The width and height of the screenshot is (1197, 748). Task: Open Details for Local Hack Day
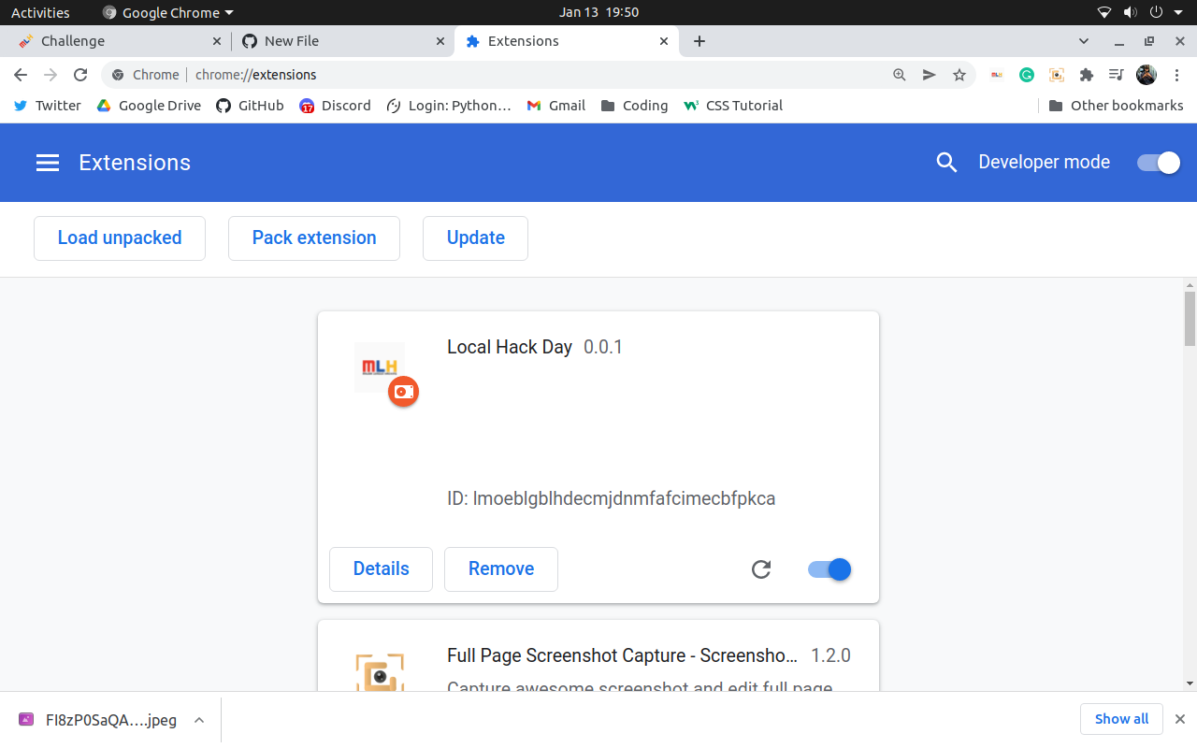coord(382,569)
